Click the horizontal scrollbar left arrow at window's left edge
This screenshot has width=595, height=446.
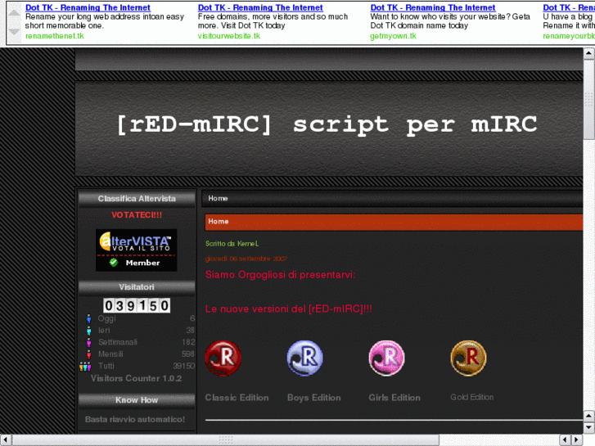tap(6, 440)
